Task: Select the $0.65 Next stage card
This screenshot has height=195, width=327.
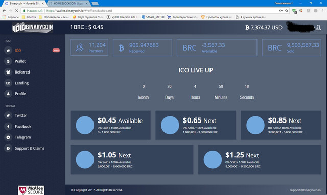Action: point(196,125)
